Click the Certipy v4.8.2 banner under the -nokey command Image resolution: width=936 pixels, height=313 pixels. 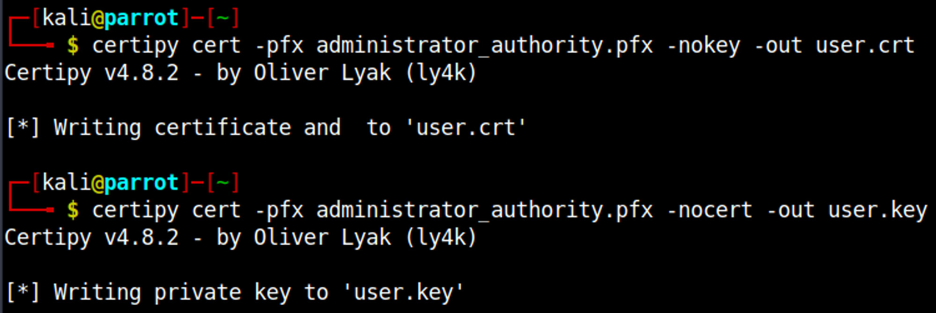(x=92, y=73)
